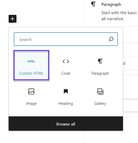The height and width of the screenshot is (143, 138).
Task: Pick the Heading block label
Action: 66,103
